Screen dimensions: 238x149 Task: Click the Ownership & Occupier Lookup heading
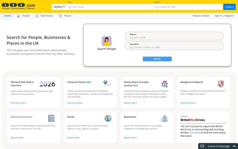[x=136, y=84]
